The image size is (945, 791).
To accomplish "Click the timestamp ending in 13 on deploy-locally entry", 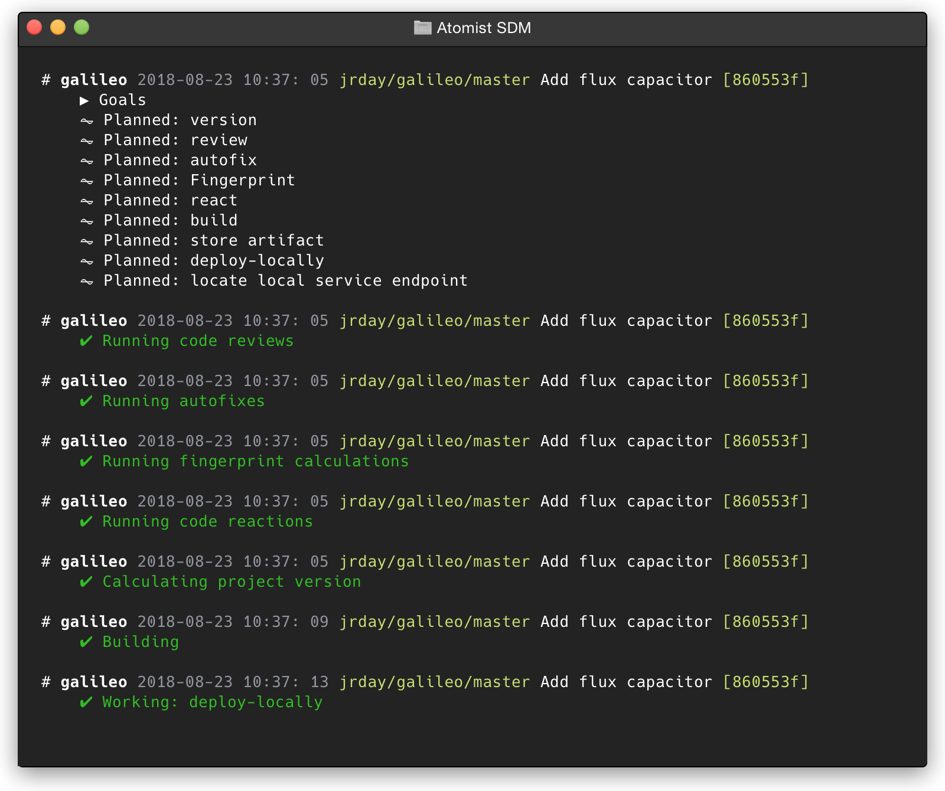I will click(233, 682).
